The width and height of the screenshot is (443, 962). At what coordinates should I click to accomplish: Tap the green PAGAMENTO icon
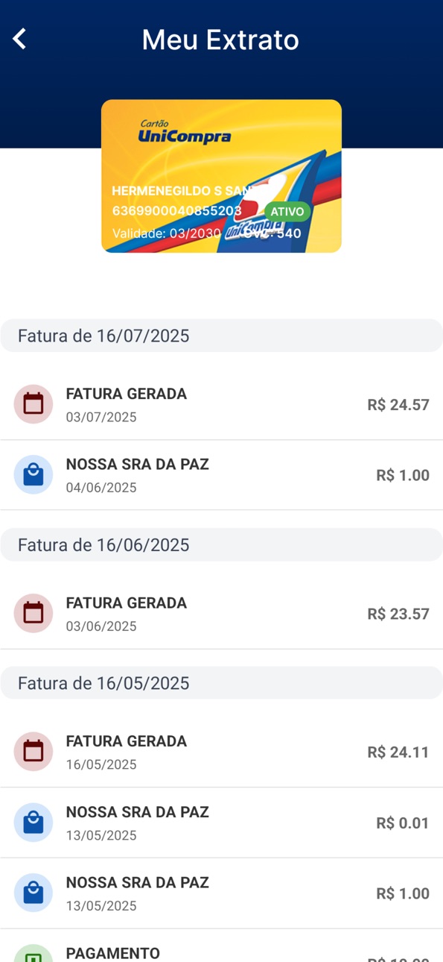click(34, 954)
